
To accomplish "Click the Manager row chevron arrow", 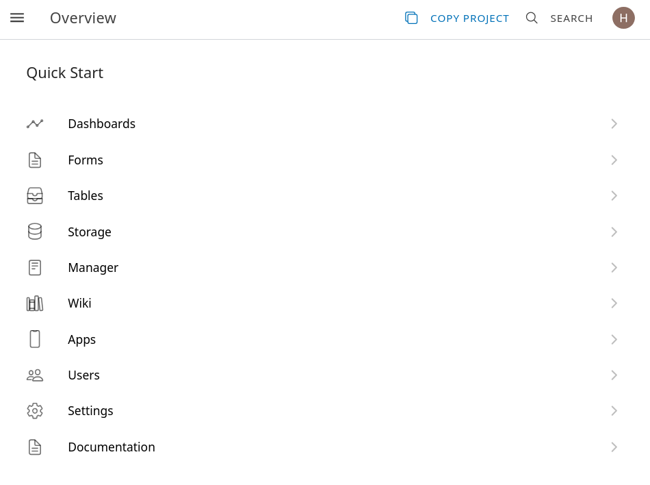I will click(614, 268).
